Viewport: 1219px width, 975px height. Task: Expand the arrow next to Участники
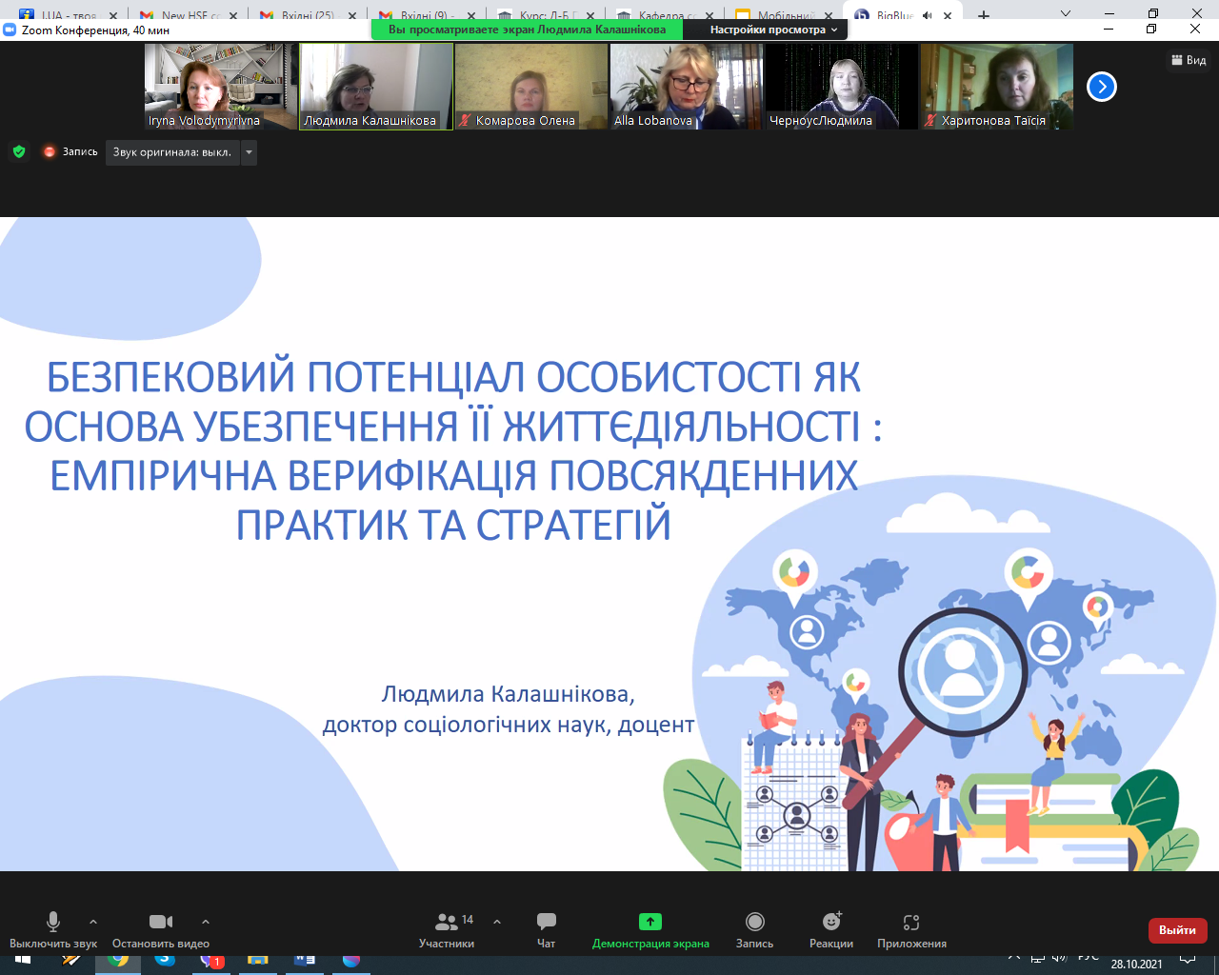pos(497,922)
